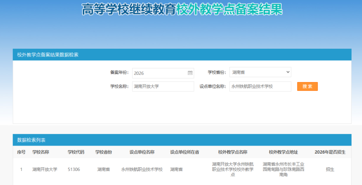The height and width of the screenshot is (185, 362).
Task: Click the 学校名称 column header
Action: click(x=41, y=152)
